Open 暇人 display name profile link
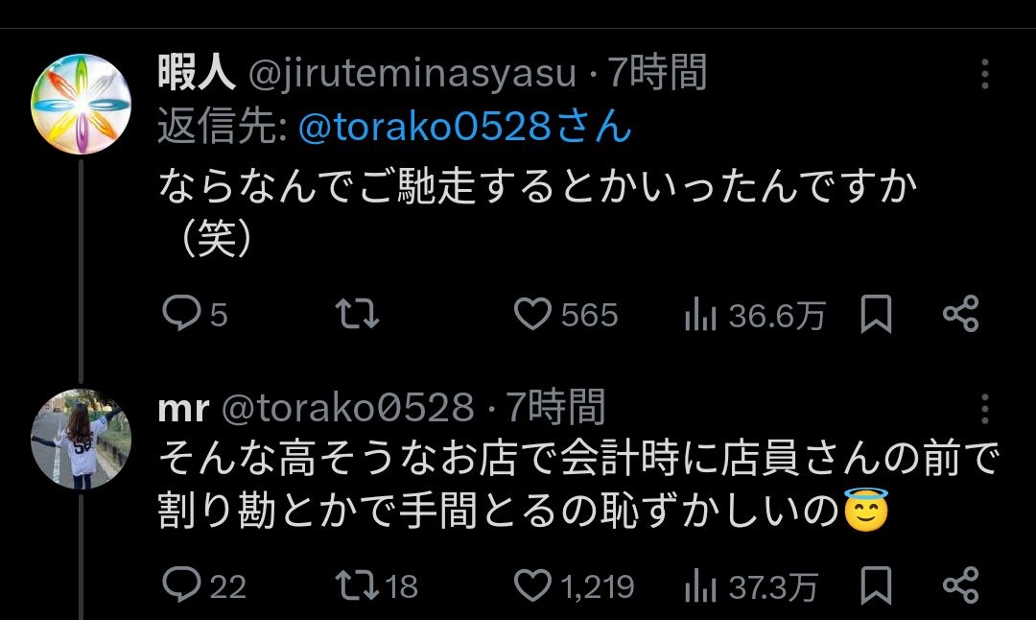 point(197,74)
